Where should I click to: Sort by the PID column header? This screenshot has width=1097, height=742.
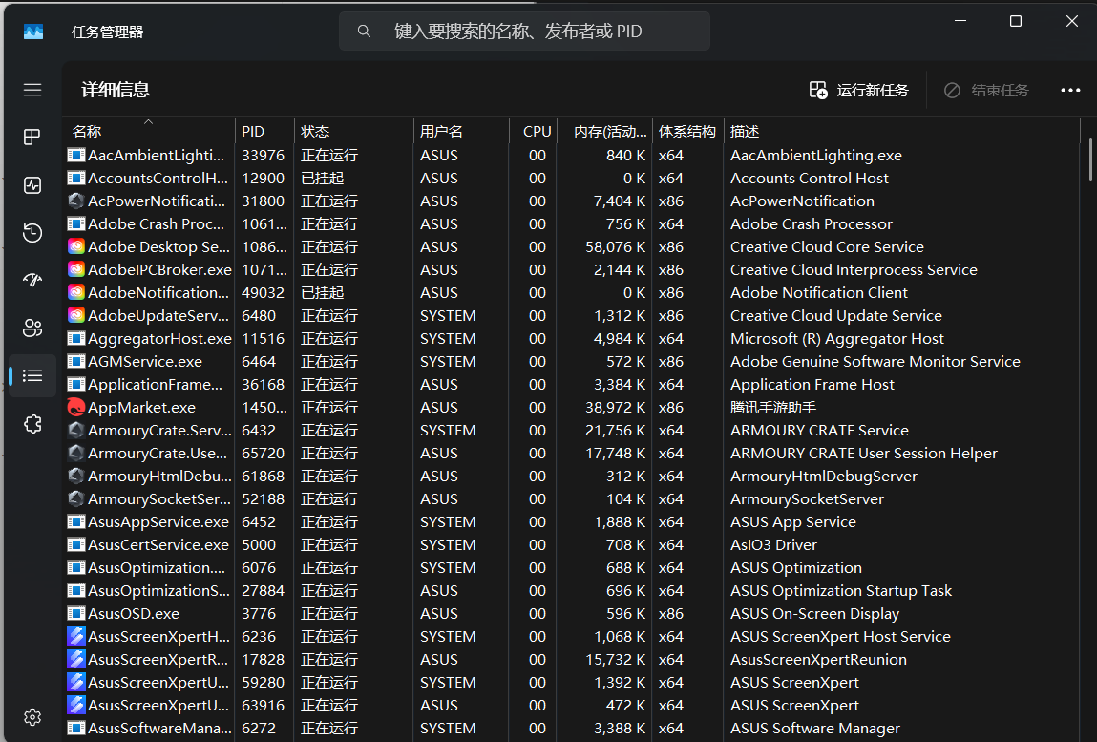264,131
